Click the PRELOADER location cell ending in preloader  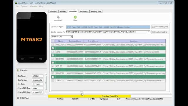point(134,45)
